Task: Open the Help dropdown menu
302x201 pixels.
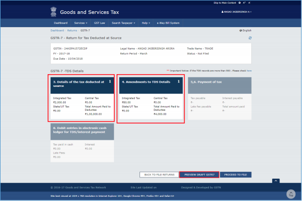Action: 146,23
